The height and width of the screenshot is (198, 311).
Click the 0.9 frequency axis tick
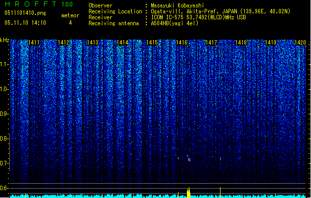click(x=4, y=114)
